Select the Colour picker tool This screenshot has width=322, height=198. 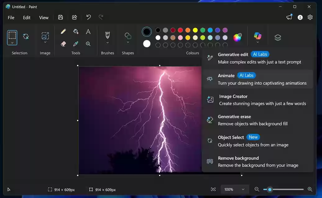click(x=76, y=44)
